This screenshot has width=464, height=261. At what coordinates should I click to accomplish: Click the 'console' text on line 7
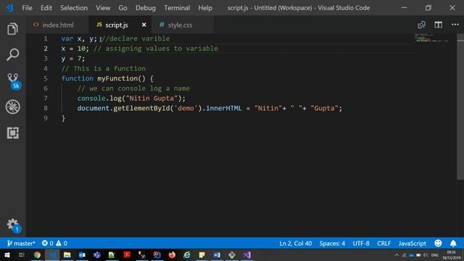click(x=91, y=99)
